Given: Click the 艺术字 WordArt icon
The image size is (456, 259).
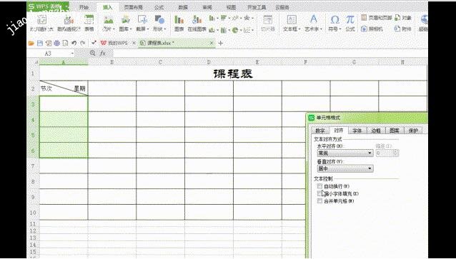Looking at the screenshot, I should click(314, 20).
